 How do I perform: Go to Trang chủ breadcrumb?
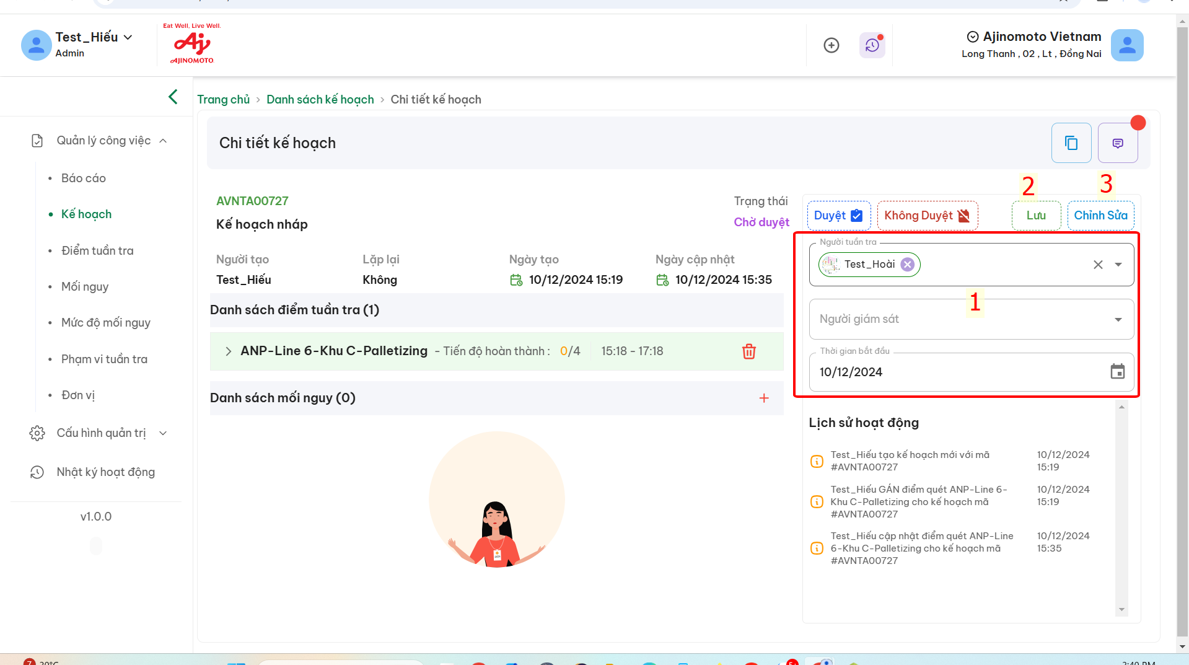click(x=223, y=100)
